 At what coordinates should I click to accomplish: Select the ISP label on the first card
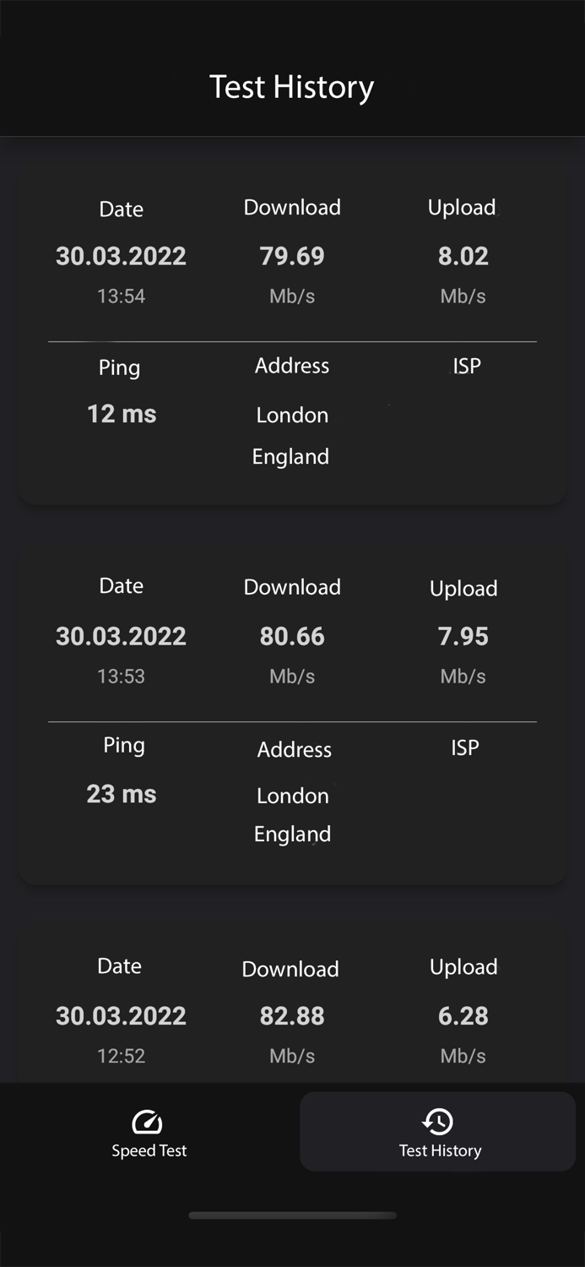[x=466, y=366]
